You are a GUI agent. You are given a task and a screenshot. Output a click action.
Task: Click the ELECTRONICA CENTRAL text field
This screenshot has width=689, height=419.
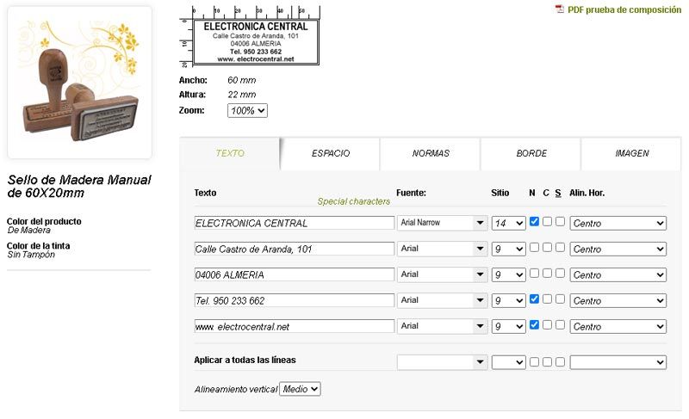tap(294, 223)
